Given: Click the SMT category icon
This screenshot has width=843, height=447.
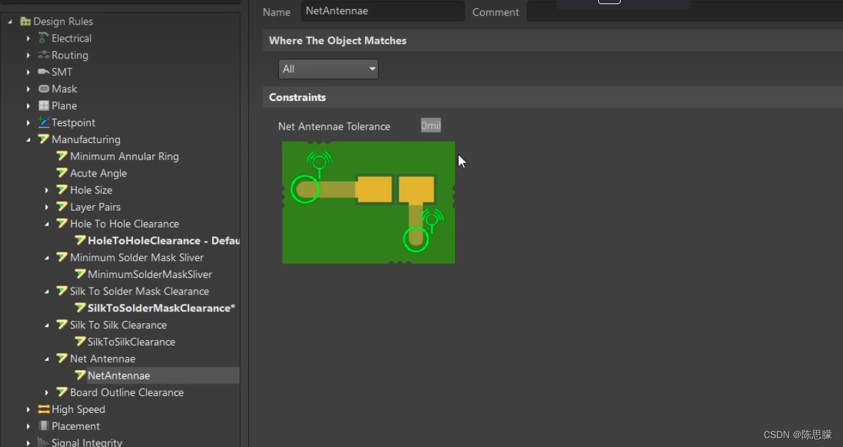Looking at the screenshot, I should click(x=44, y=72).
